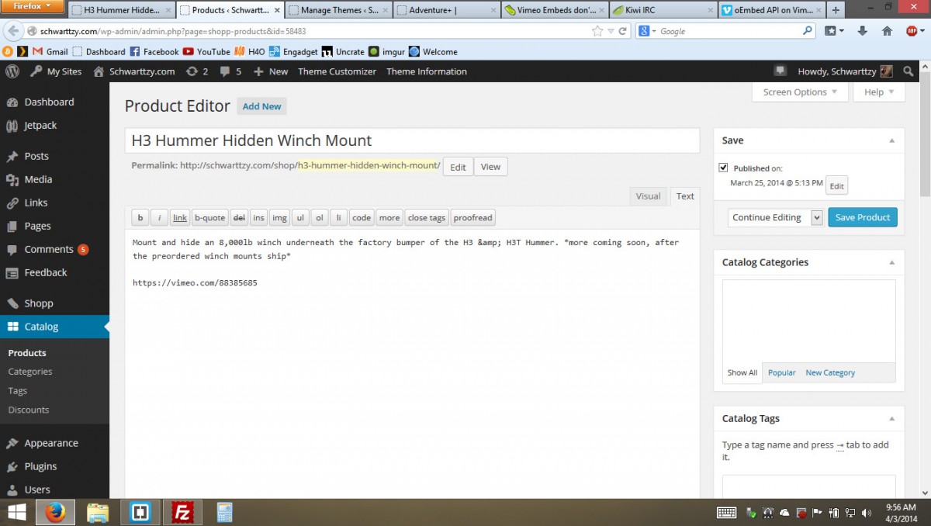Select Products under Catalog
This screenshot has height=526, width=931.
(x=27, y=353)
